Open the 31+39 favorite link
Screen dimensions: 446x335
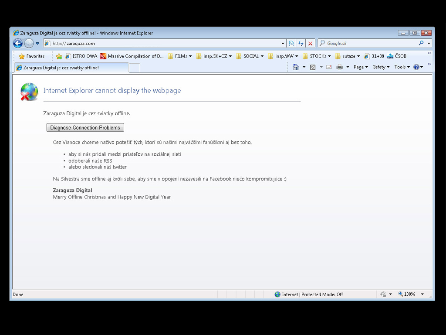374,56
